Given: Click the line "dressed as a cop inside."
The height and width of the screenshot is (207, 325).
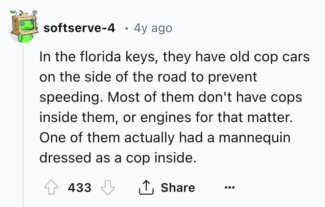Looking at the screenshot, I should [118, 158].
